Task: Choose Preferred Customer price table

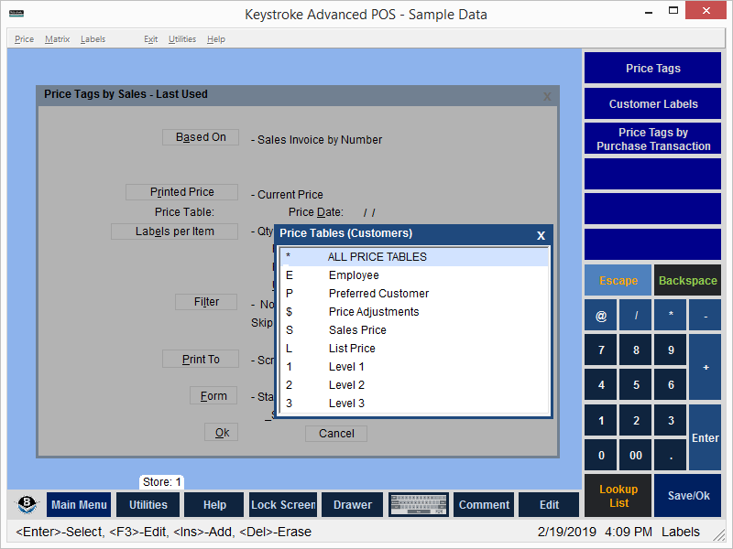Action: [x=378, y=294]
